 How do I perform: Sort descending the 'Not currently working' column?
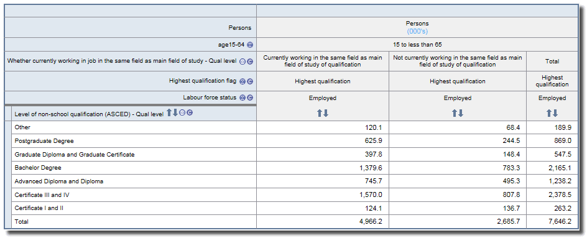pyautogui.click(x=461, y=113)
